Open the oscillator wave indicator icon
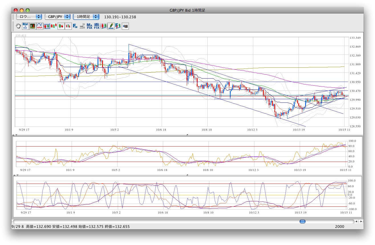The height and width of the screenshot is (245, 375). (x=40, y=26)
